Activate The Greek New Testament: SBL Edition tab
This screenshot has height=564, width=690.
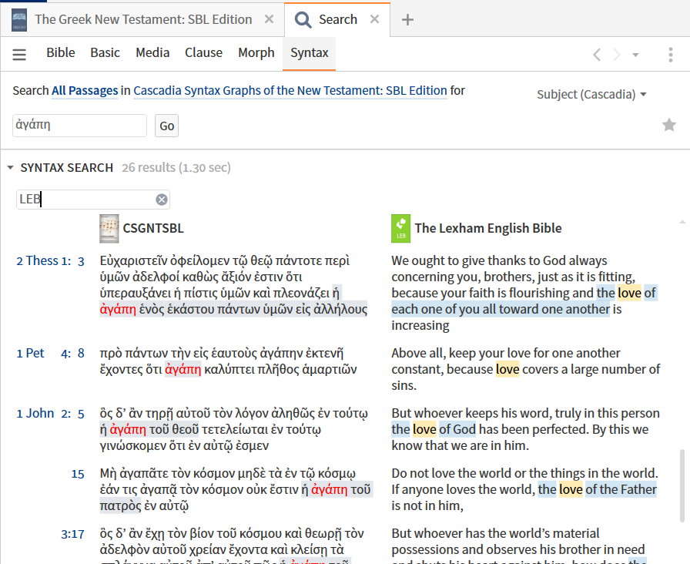pyautogui.click(x=143, y=19)
